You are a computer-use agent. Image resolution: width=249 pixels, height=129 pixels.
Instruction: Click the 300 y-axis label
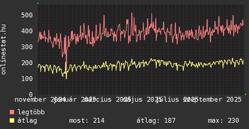coord(27,47)
